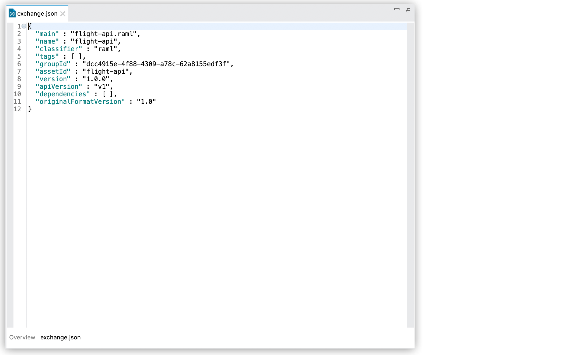Select the exchange.json editor tab at top
582x355 pixels.
click(x=37, y=13)
